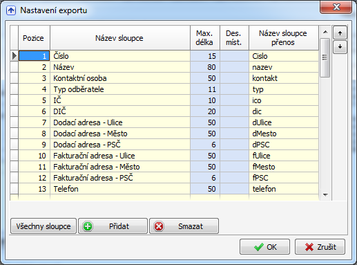This screenshot has width=357, height=265.
Task: Select the Fakturační adresa - Město cell
Action: pos(120,167)
